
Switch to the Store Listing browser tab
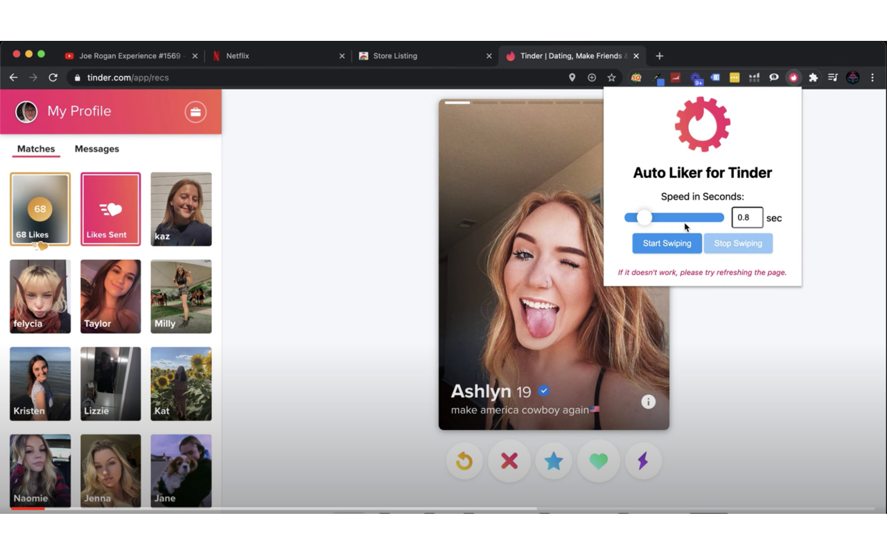(x=425, y=56)
